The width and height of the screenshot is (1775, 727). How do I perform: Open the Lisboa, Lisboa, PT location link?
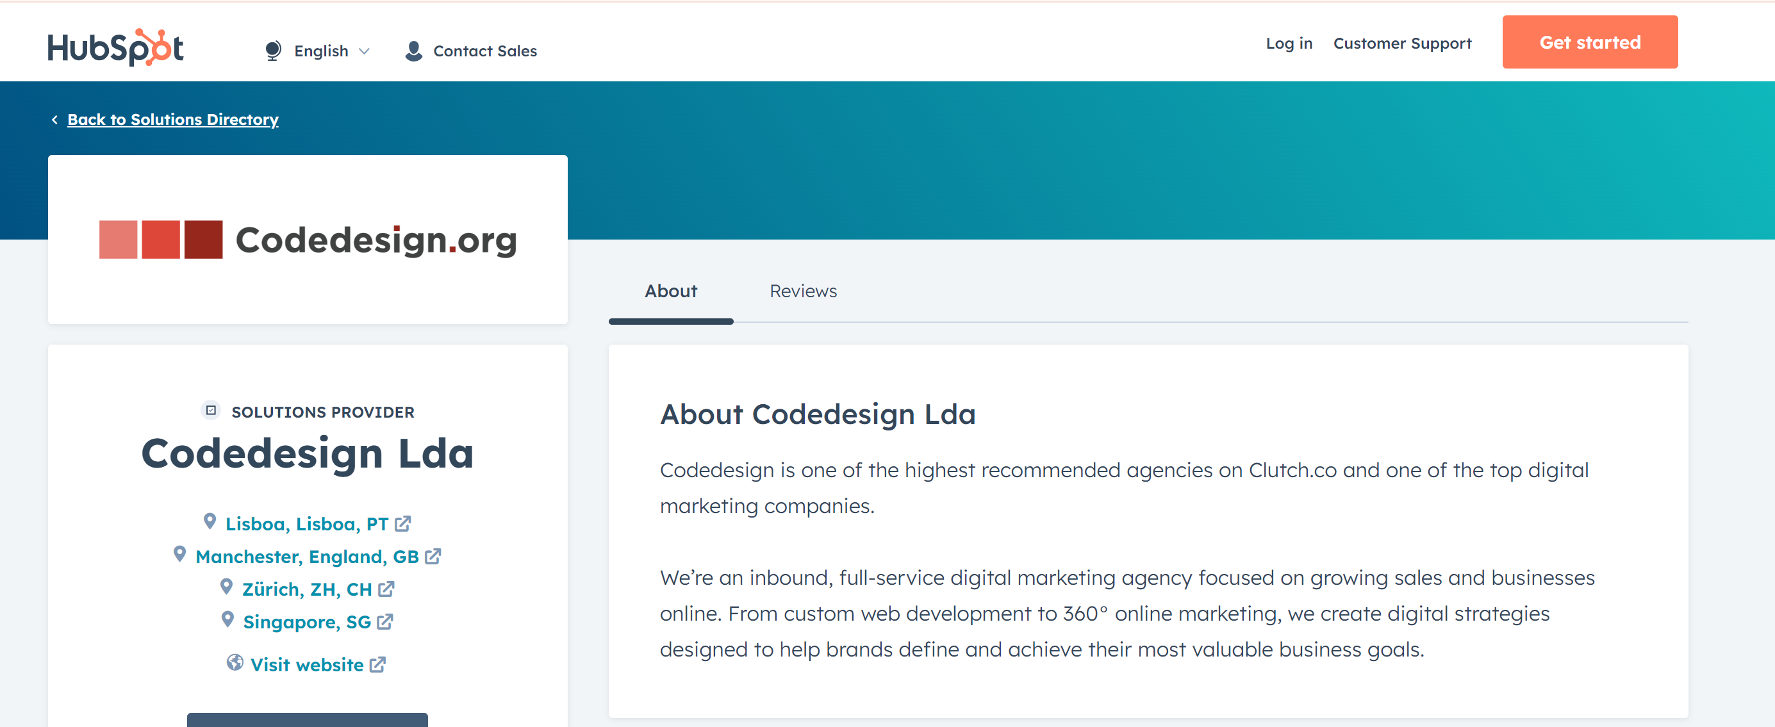pos(307,524)
